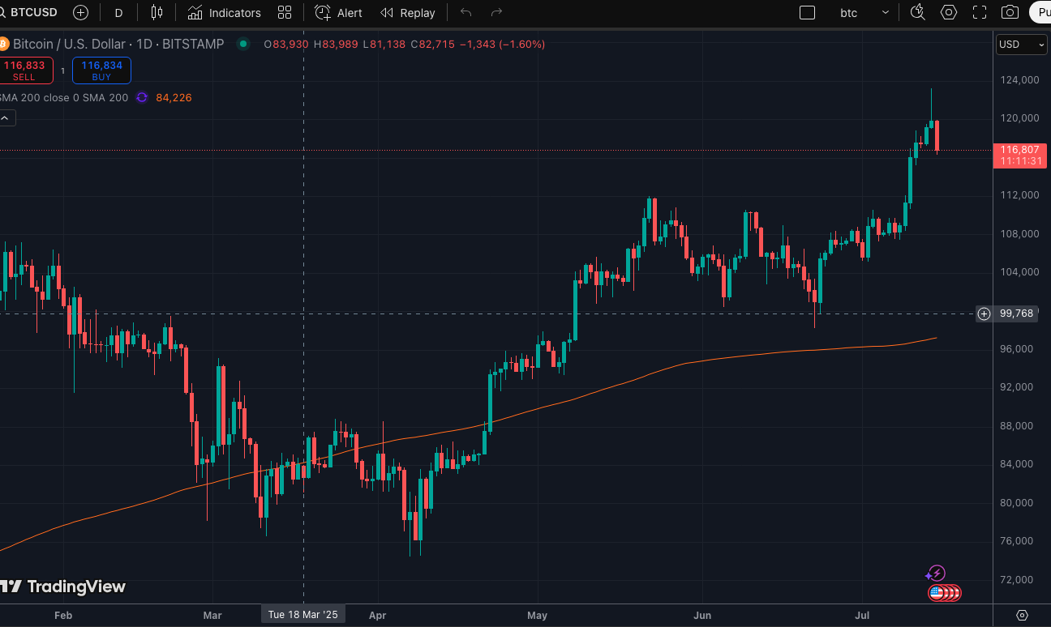Click the BUY 116,834 button
Image resolution: width=1051 pixels, height=627 pixels.
pos(101,70)
